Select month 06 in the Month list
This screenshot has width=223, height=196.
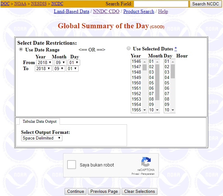click(x=152, y=88)
